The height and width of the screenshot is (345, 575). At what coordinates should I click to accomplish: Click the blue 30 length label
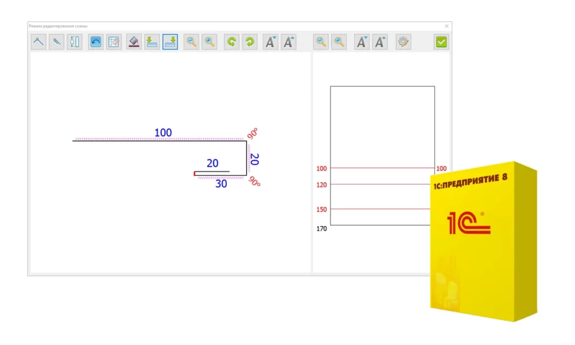[221, 184]
